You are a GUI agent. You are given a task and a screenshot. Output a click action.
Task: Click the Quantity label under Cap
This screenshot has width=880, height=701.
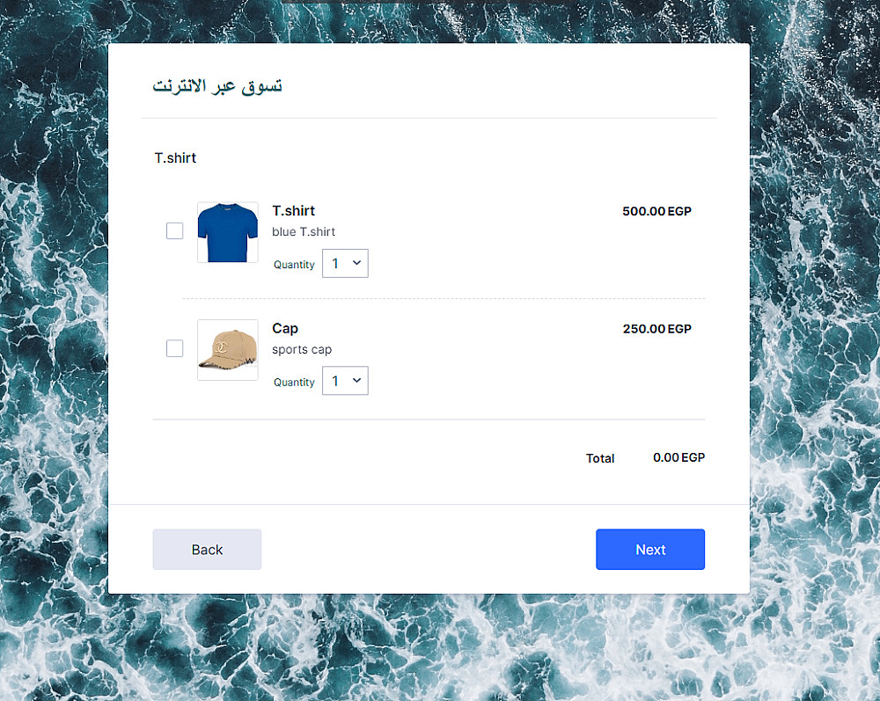pyautogui.click(x=294, y=383)
